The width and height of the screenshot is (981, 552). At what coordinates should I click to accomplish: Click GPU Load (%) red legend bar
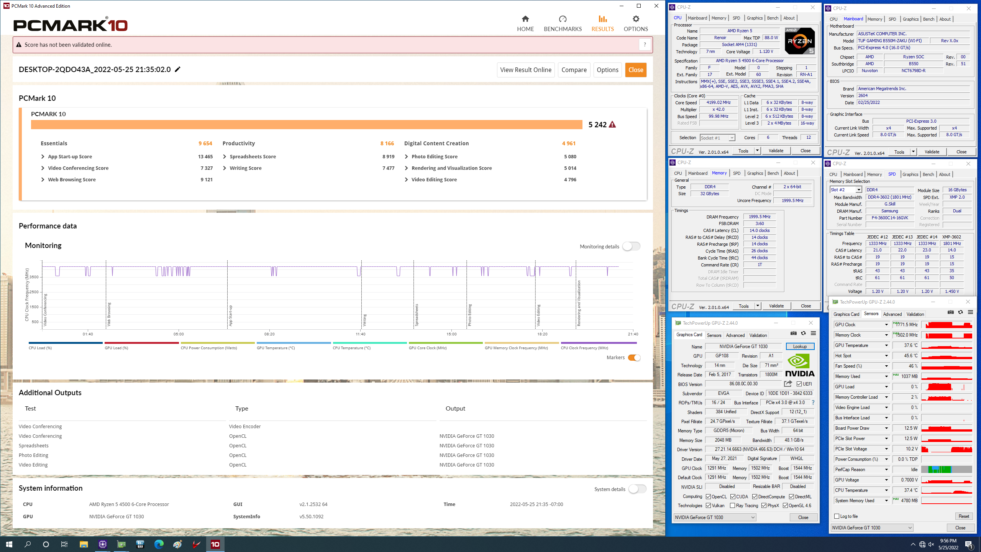click(x=141, y=343)
